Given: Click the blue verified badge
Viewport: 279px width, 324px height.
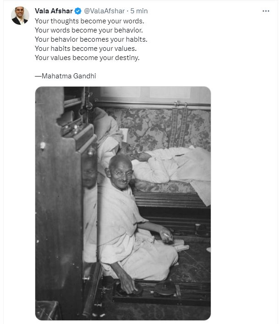Looking at the screenshot, I should coord(78,11).
